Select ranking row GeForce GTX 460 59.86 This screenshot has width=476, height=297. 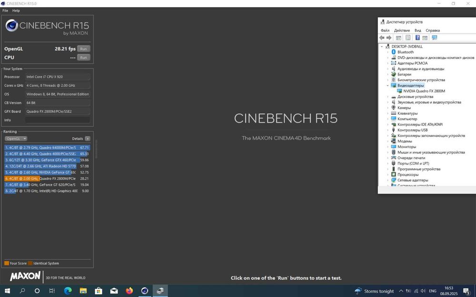pos(47,160)
